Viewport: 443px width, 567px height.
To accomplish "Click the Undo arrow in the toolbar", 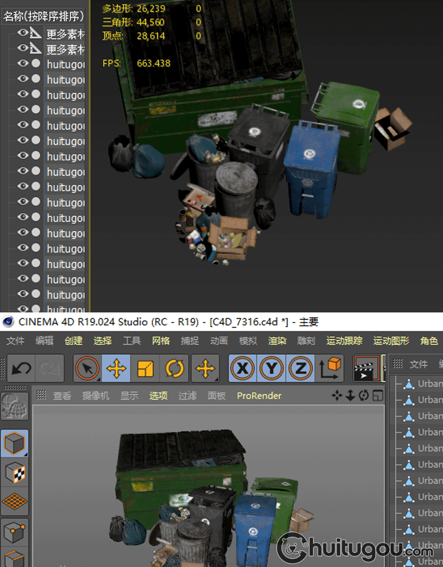I will tap(22, 369).
